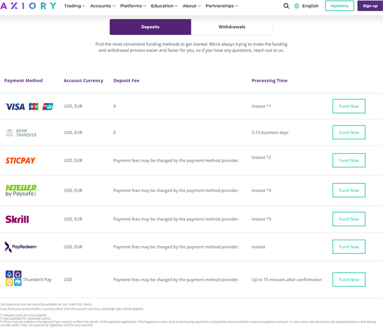Open the search magnifier icon
Viewport: 383px width, 330px height.
[x=286, y=6]
